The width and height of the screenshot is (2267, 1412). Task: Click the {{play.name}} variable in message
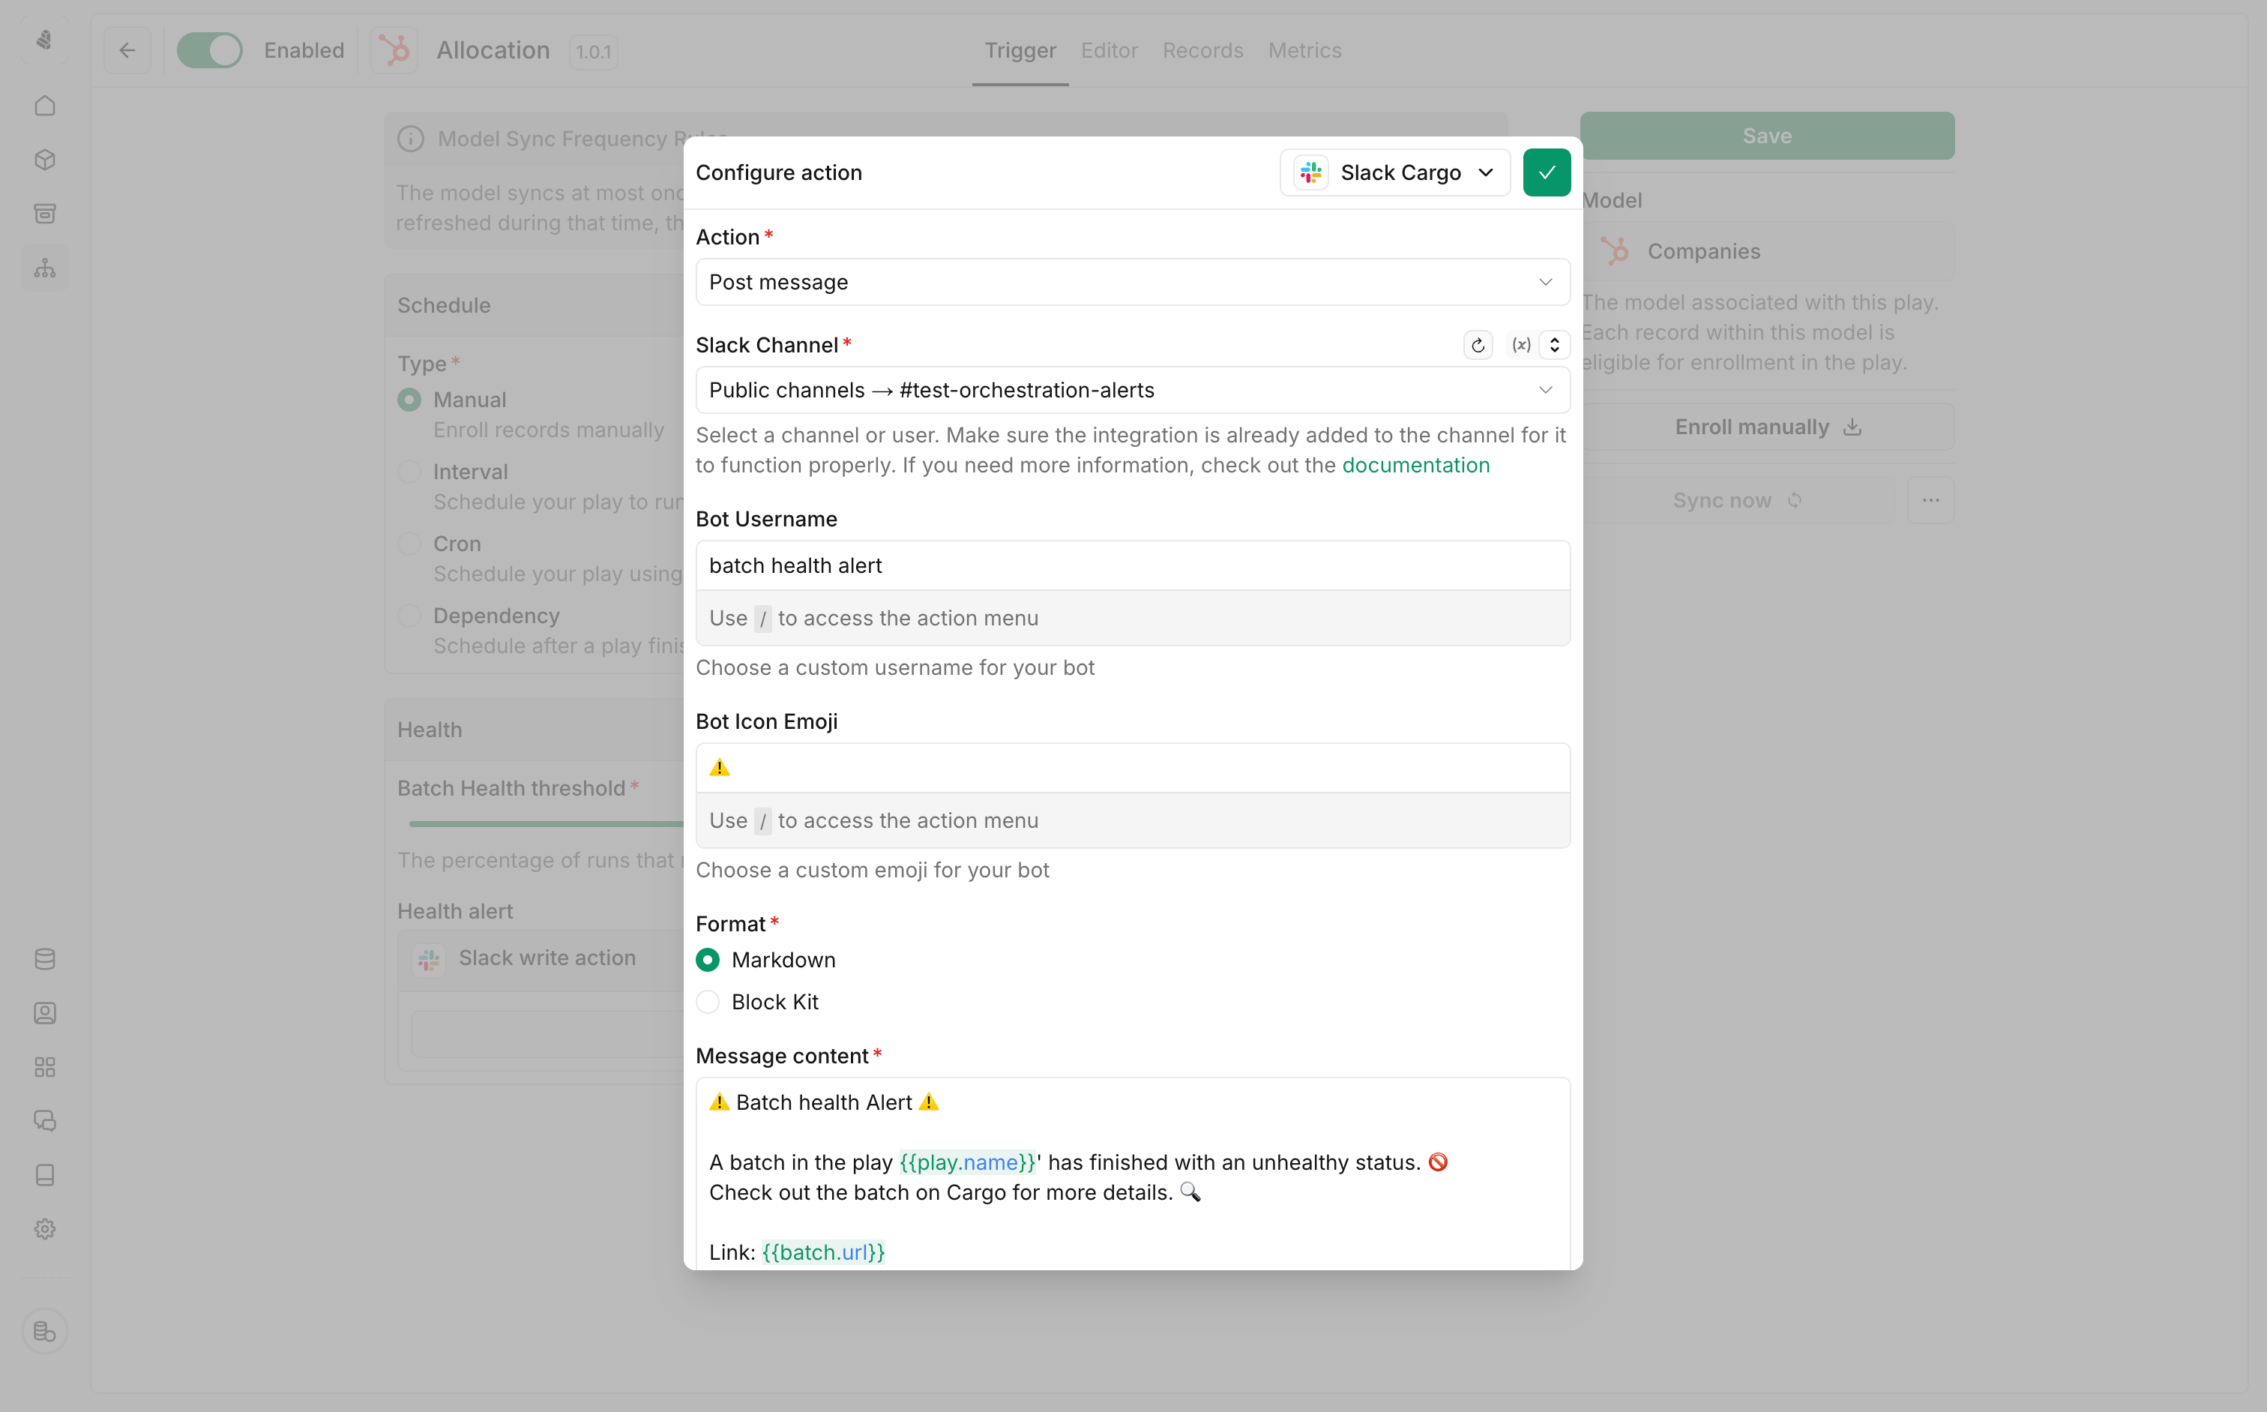pos(967,1162)
